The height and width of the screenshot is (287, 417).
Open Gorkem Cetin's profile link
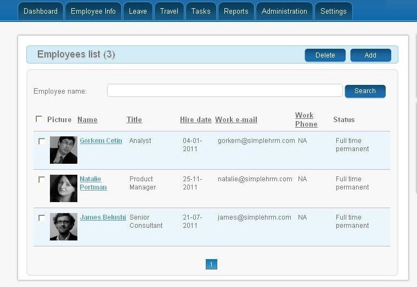click(101, 141)
